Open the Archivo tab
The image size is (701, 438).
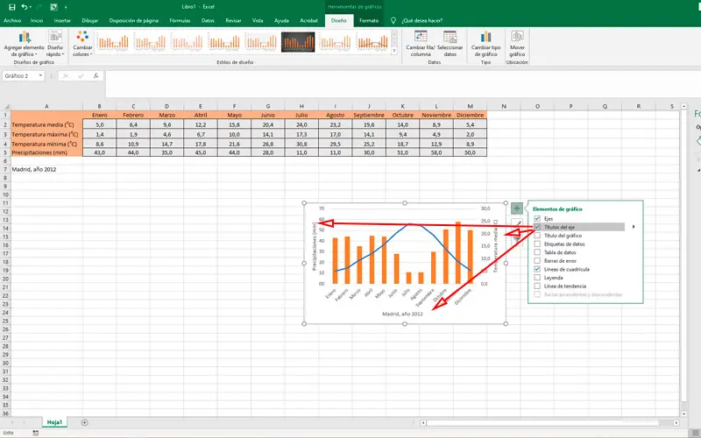[12, 20]
